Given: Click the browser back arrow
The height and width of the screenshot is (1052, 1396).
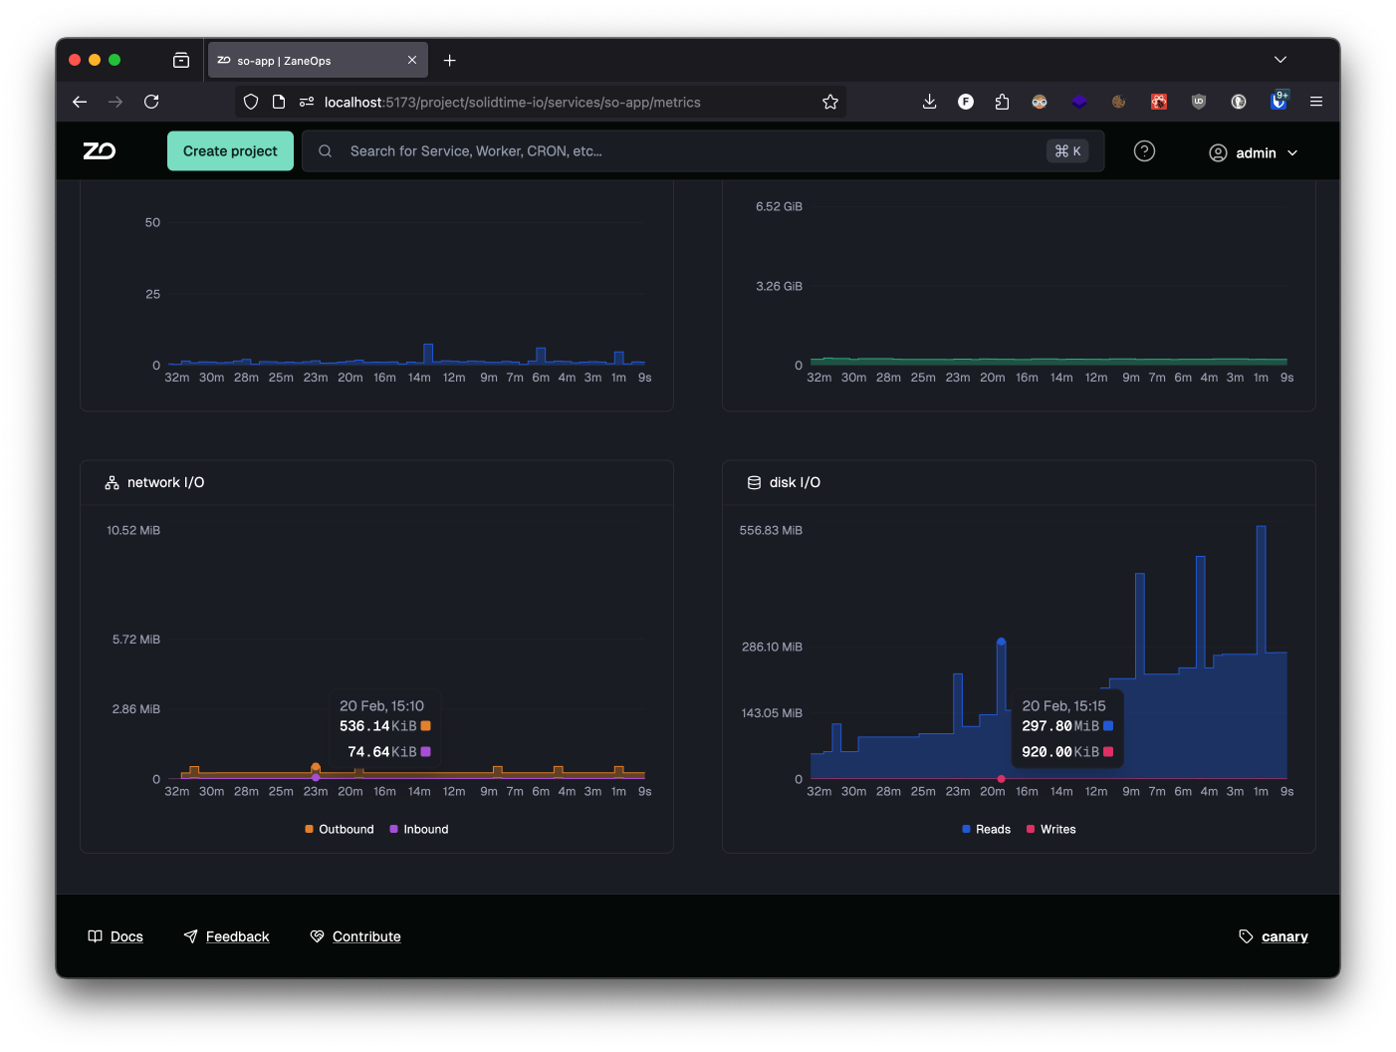Looking at the screenshot, I should [x=80, y=102].
